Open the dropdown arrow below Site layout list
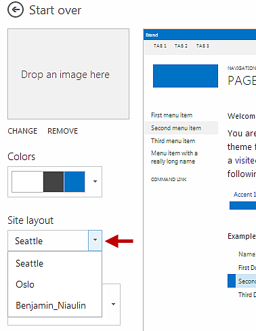The width and height of the screenshot is (256, 331). click(113, 305)
